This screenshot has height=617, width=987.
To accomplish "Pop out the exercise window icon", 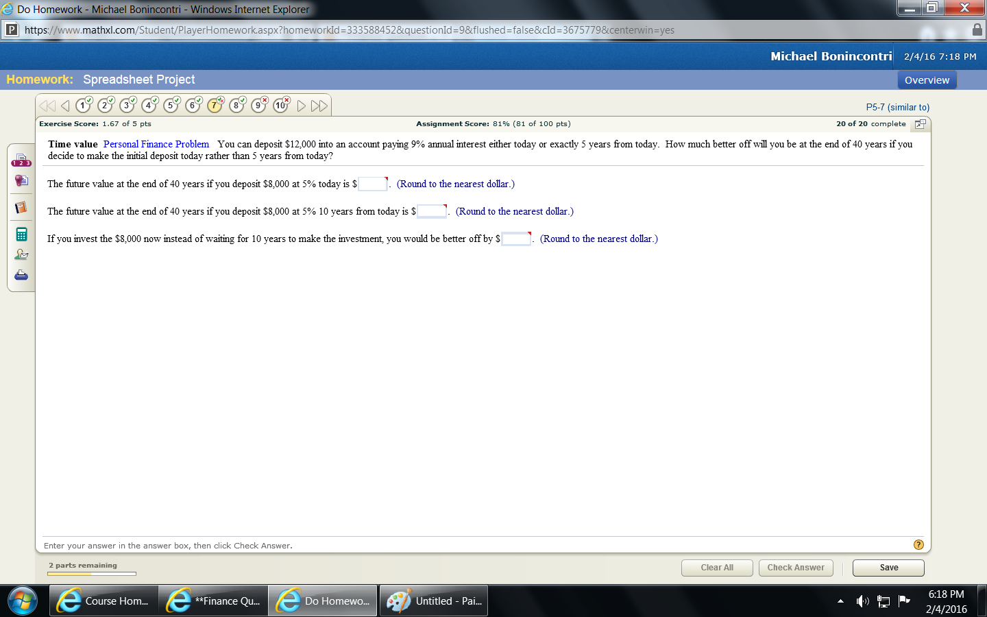I will pyautogui.click(x=920, y=124).
